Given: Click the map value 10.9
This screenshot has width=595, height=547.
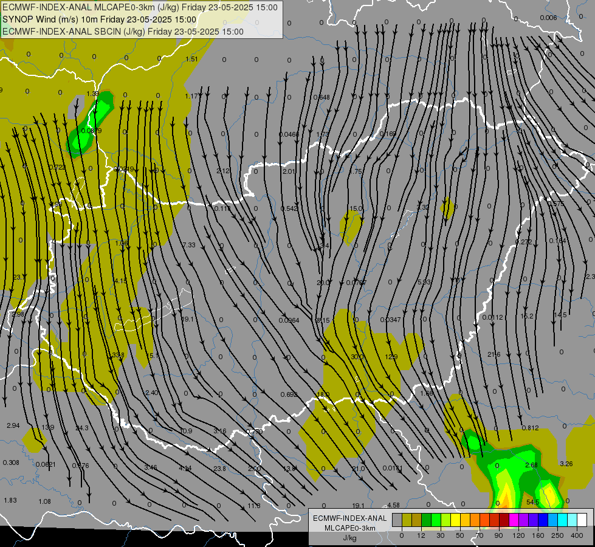Looking at the screenshot, I should [186, 431].
